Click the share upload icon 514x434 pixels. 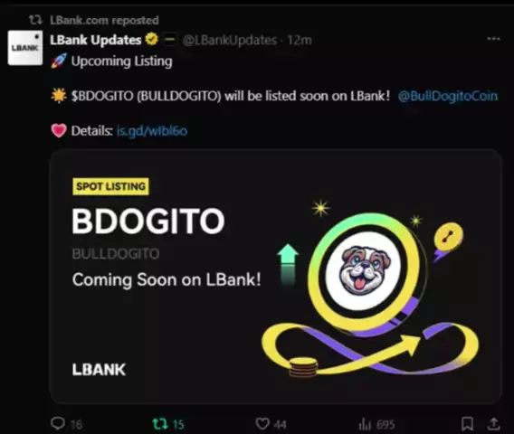493,423
